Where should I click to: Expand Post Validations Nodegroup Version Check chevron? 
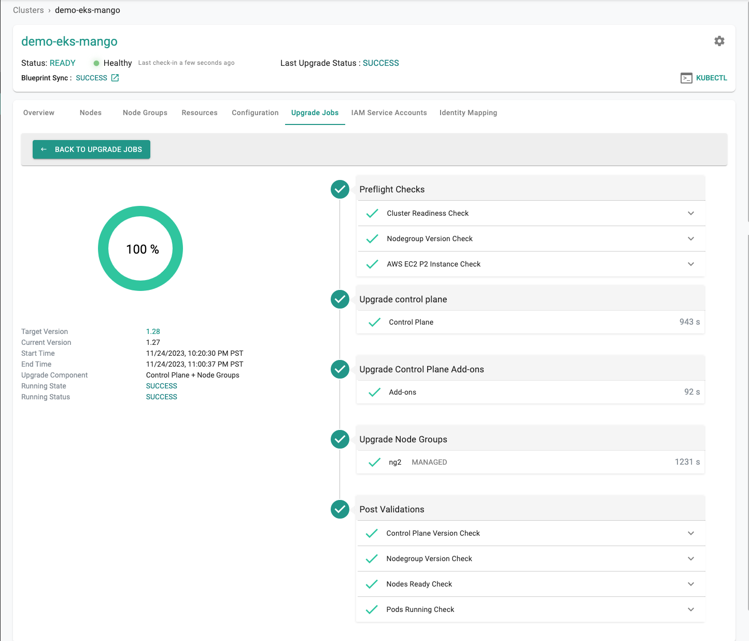691,559
